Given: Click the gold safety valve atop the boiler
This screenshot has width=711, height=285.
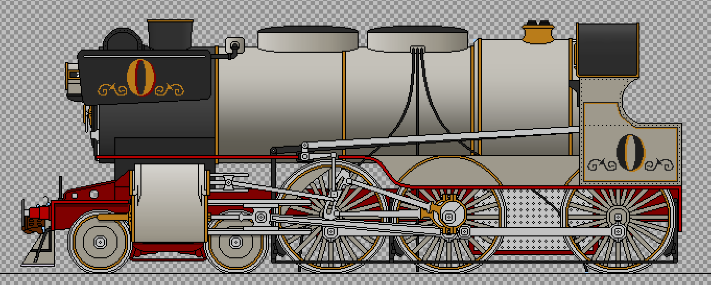Looking at the screenshot, I should pos(538,32).
